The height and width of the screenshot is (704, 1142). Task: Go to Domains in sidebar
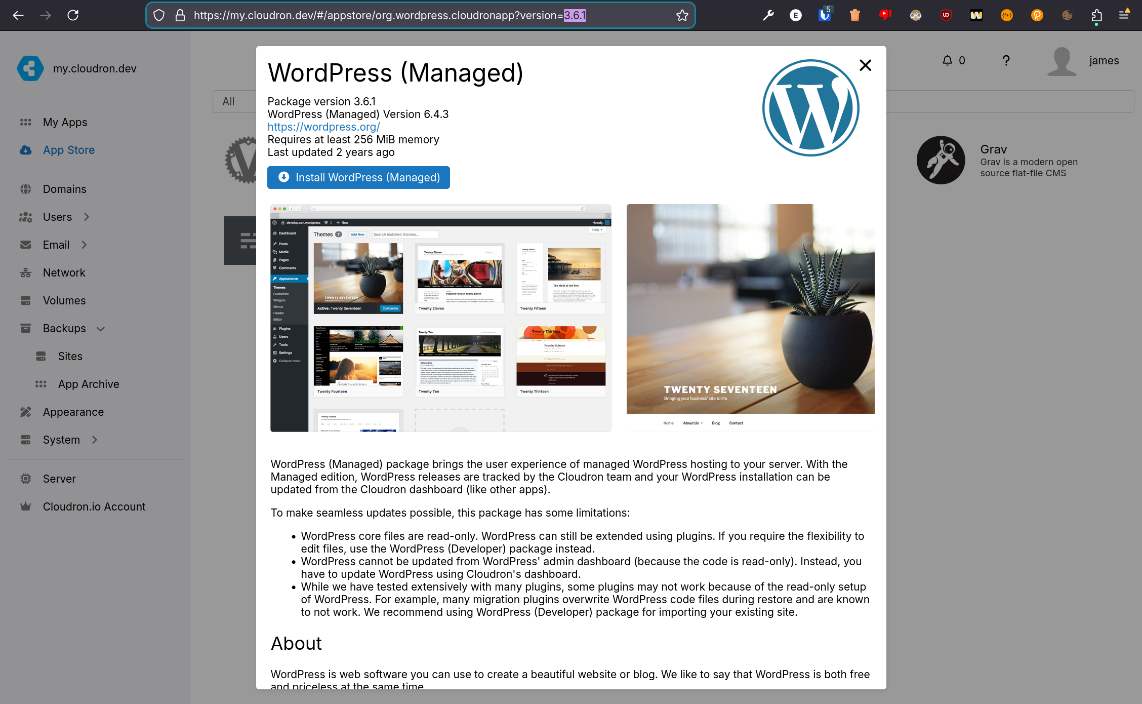[x=64, y=189]
